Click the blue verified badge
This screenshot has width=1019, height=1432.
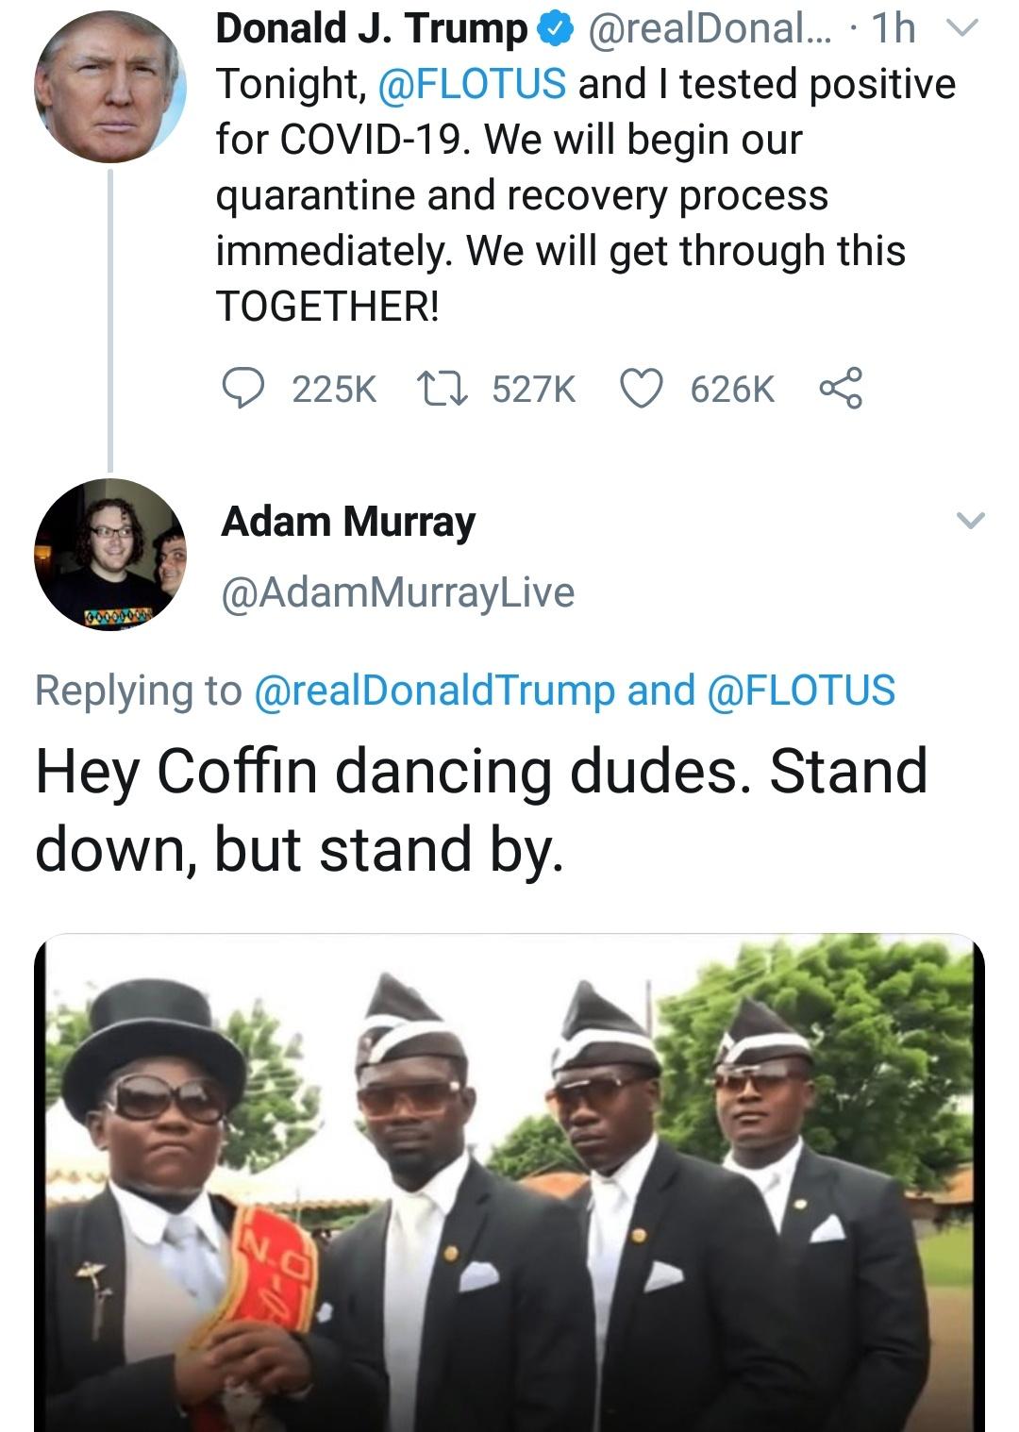[x=554, y=31]
